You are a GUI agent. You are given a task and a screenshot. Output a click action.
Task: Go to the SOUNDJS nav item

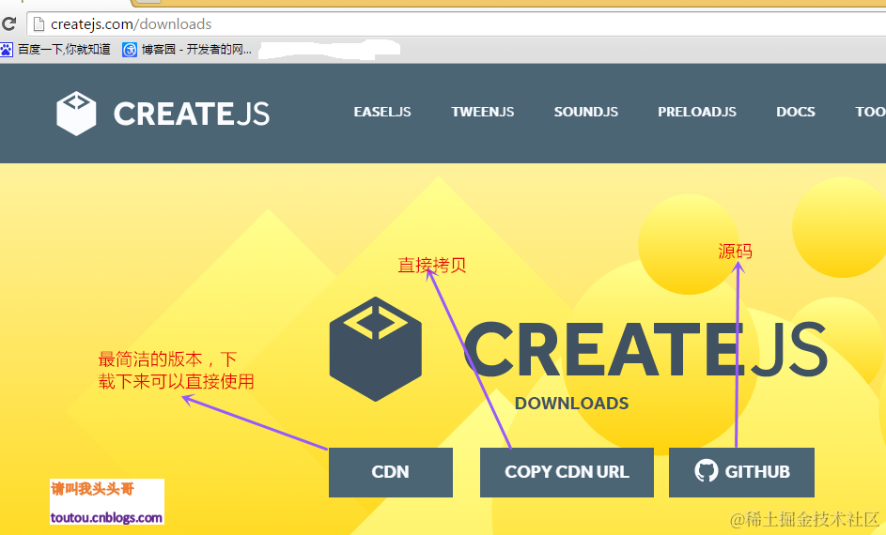pyautogui.click(x=586, y=112)
